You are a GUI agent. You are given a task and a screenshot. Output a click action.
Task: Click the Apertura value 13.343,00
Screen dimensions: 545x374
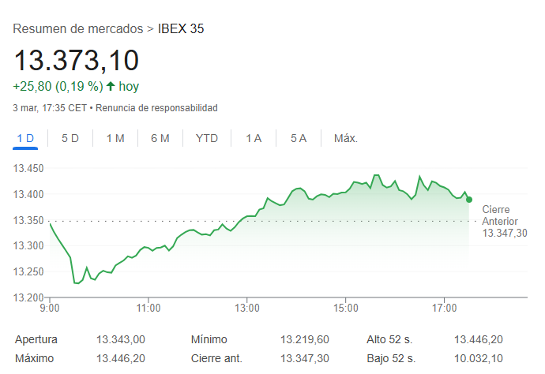pyautogui.click(x=121, y=340)
